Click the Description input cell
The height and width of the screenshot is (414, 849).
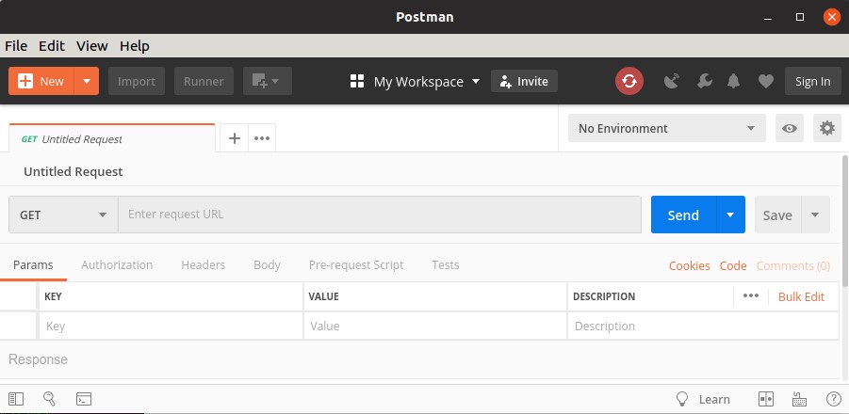(703, 326)
